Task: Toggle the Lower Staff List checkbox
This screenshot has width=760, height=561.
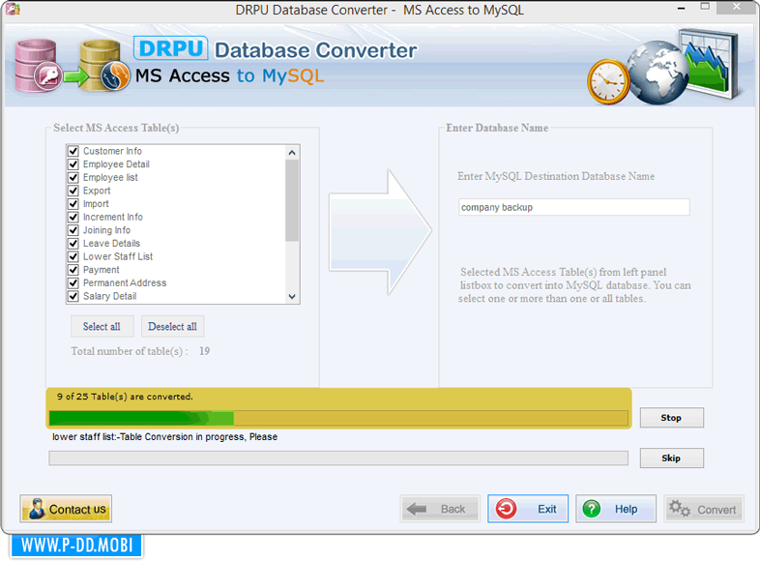Action: click(x=73, y=256)
